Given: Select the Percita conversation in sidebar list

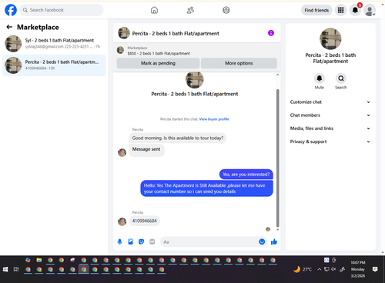Looking at the screenshot, I should [54, 65].
